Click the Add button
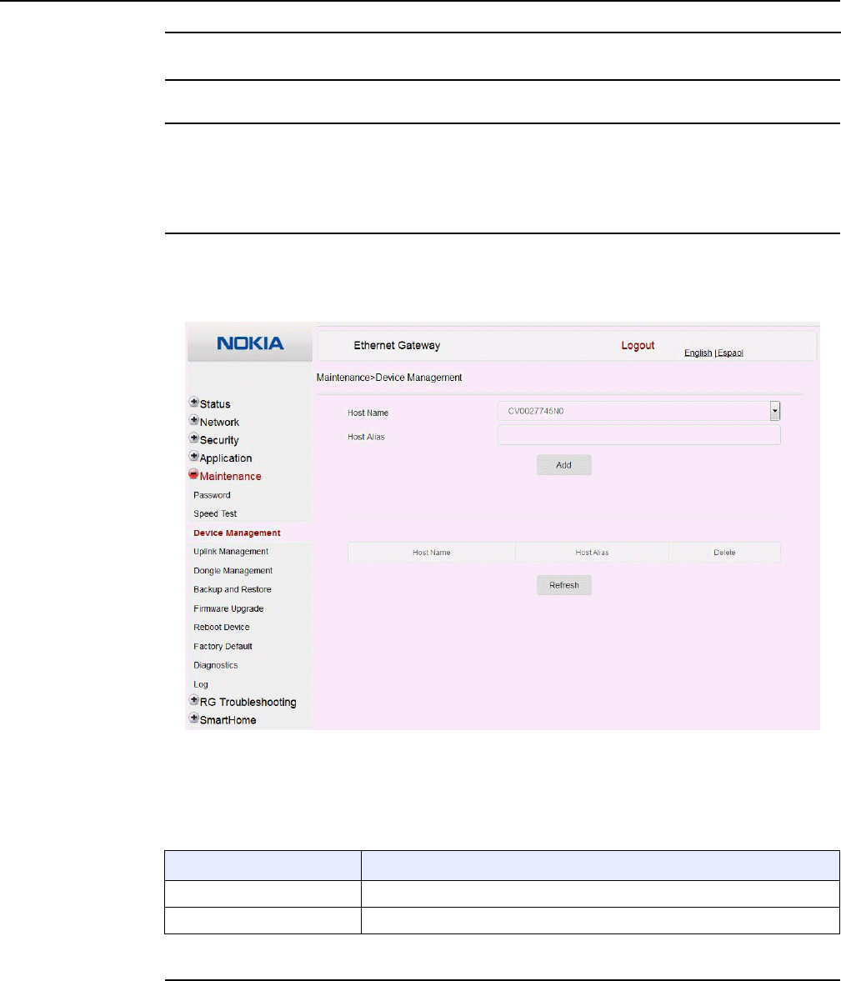The image size is (841, 981). tap(563, 465)
